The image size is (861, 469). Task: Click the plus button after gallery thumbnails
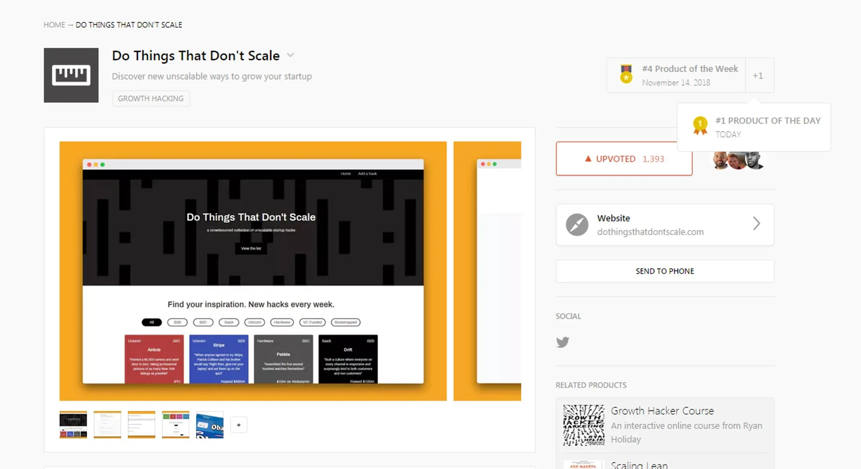click(x=239, y=425)
